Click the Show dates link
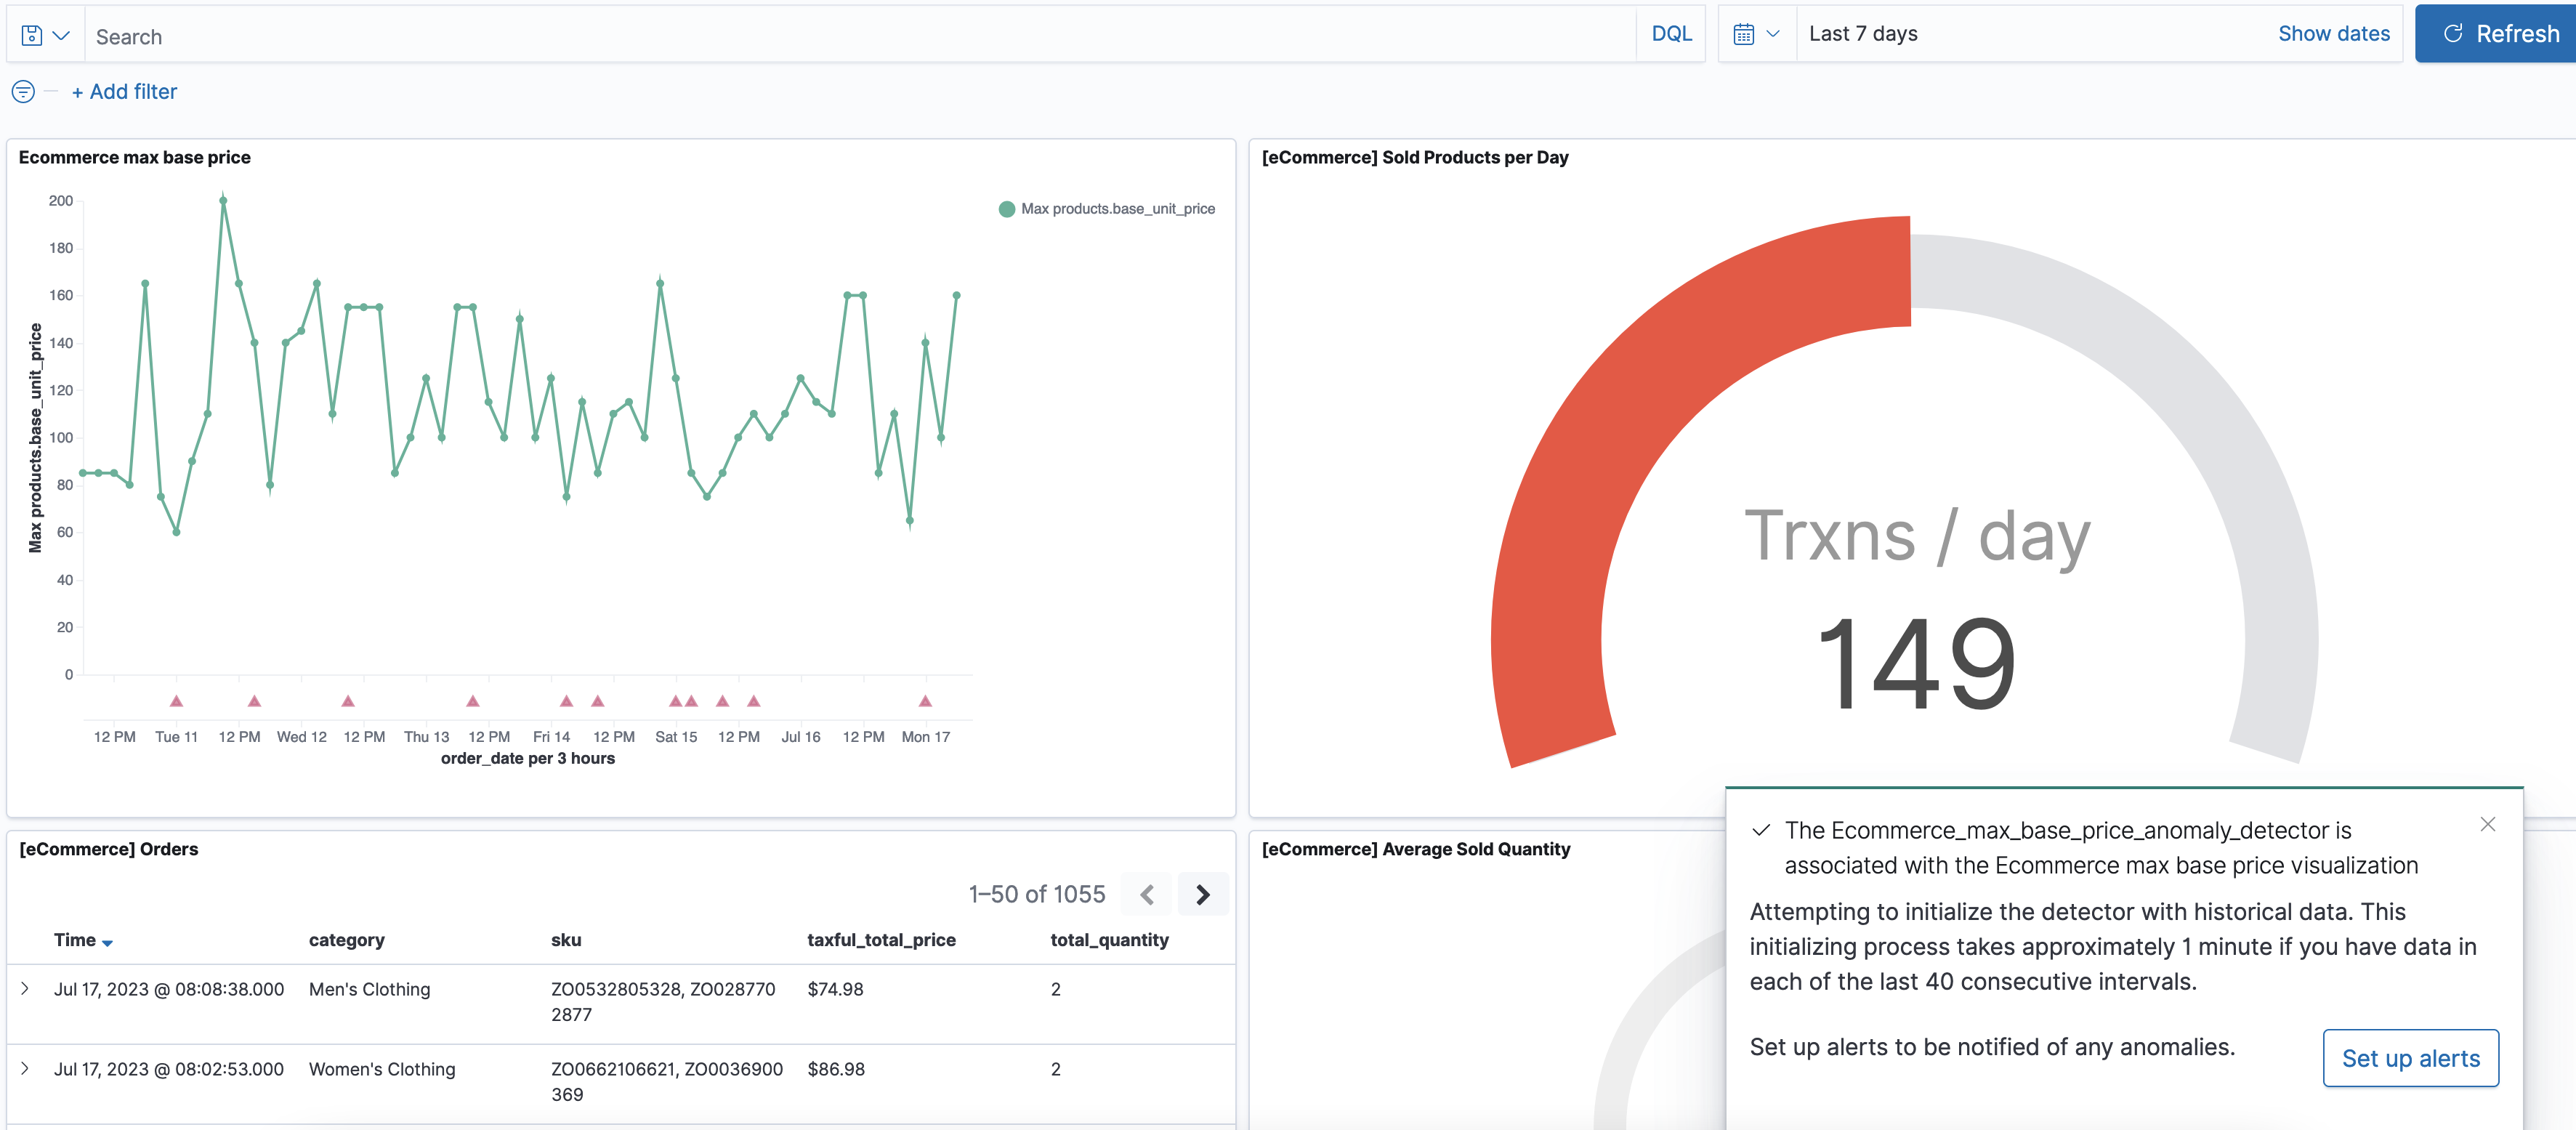Image resolution: width=2576 pixels, height=1130 pixels. pos(2333,34)
